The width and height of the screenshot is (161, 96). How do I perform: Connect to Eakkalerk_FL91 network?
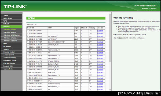tap(100, 70)
